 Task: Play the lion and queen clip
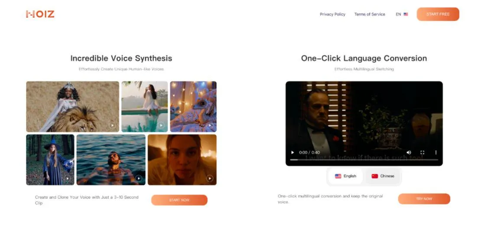(x=112, y=125)
